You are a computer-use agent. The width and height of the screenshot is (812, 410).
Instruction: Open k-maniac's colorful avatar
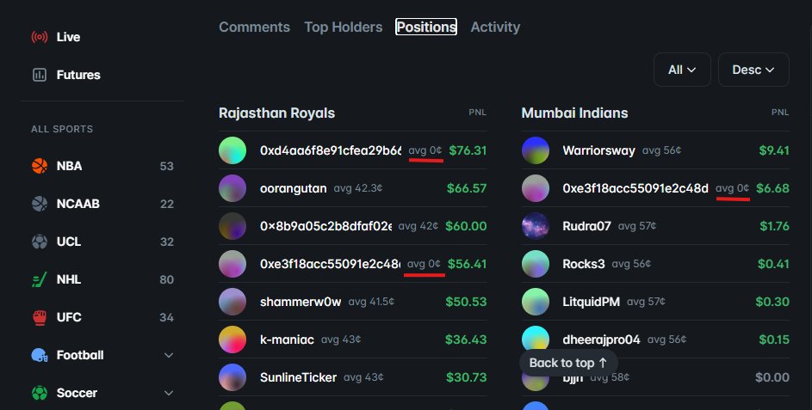pyautogui.click(x=232, y=340)
